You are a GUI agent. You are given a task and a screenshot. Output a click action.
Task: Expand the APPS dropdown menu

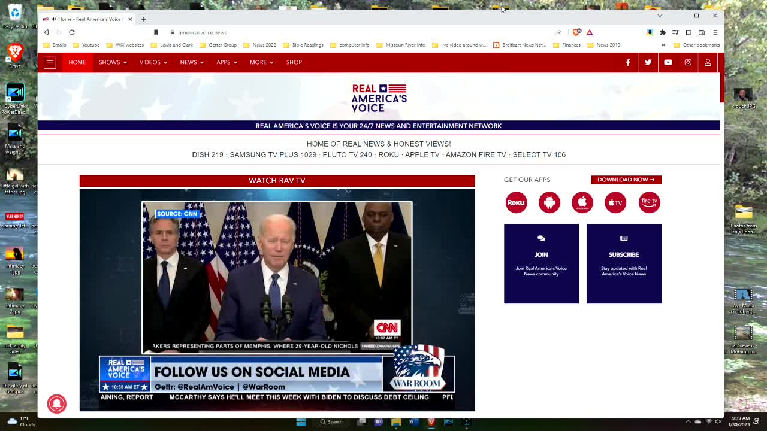(227, 62)
